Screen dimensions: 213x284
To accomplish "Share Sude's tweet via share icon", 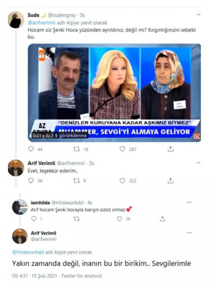I will coord(170,149).
